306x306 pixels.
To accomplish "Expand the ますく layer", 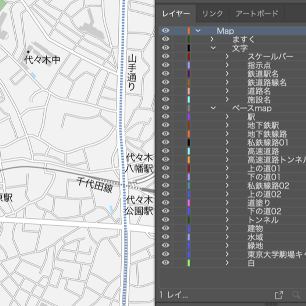I will point(212,39).
